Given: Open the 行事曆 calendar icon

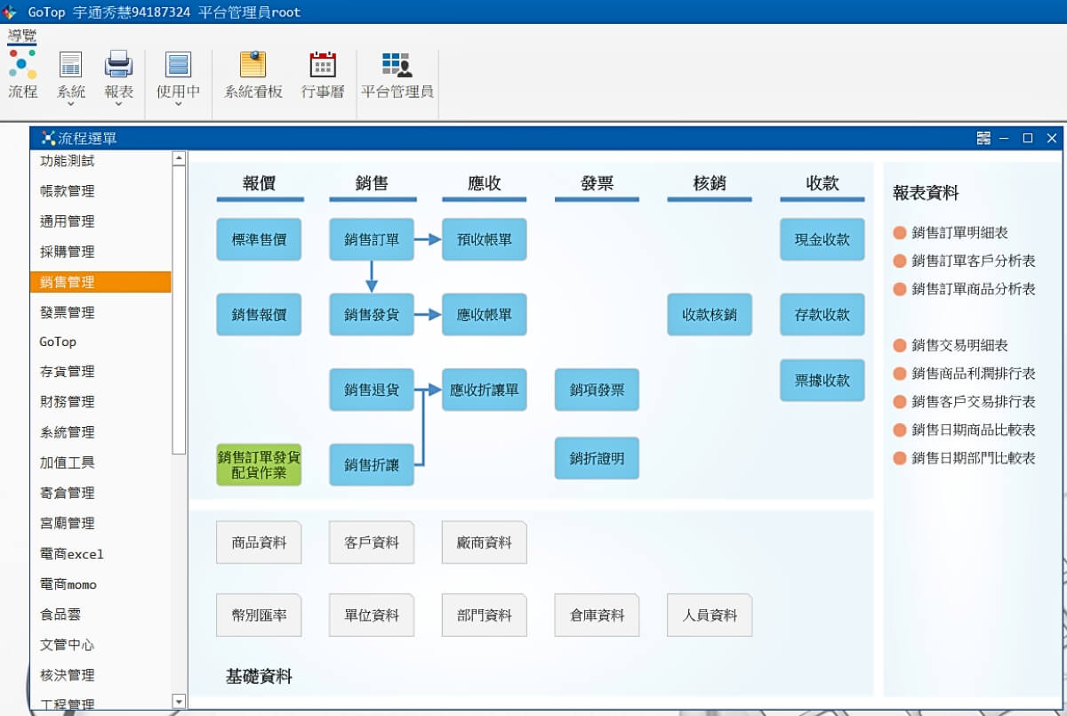Looking at the screenshot, I should [322, 65].
